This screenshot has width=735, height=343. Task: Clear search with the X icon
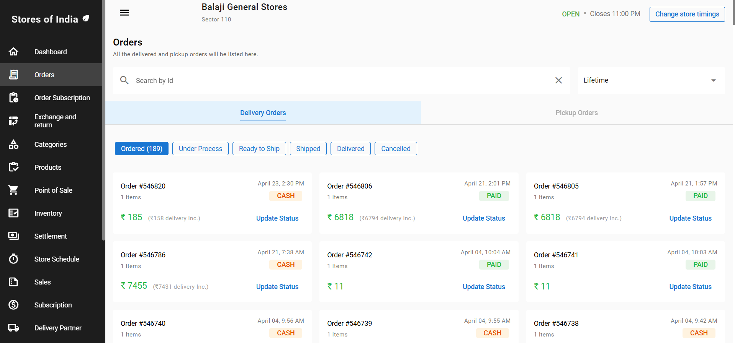click(558, 80)
